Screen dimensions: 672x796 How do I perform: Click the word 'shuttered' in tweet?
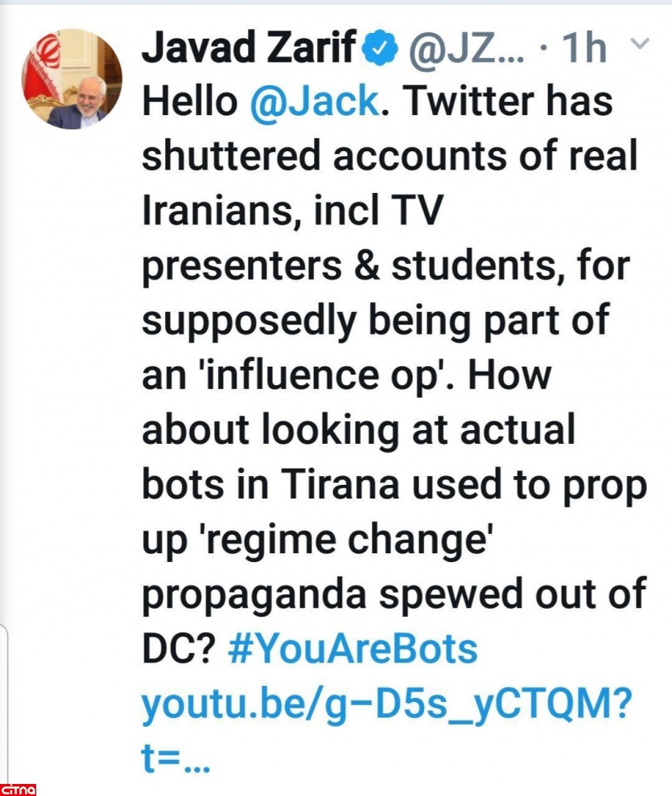coord(231,157)
